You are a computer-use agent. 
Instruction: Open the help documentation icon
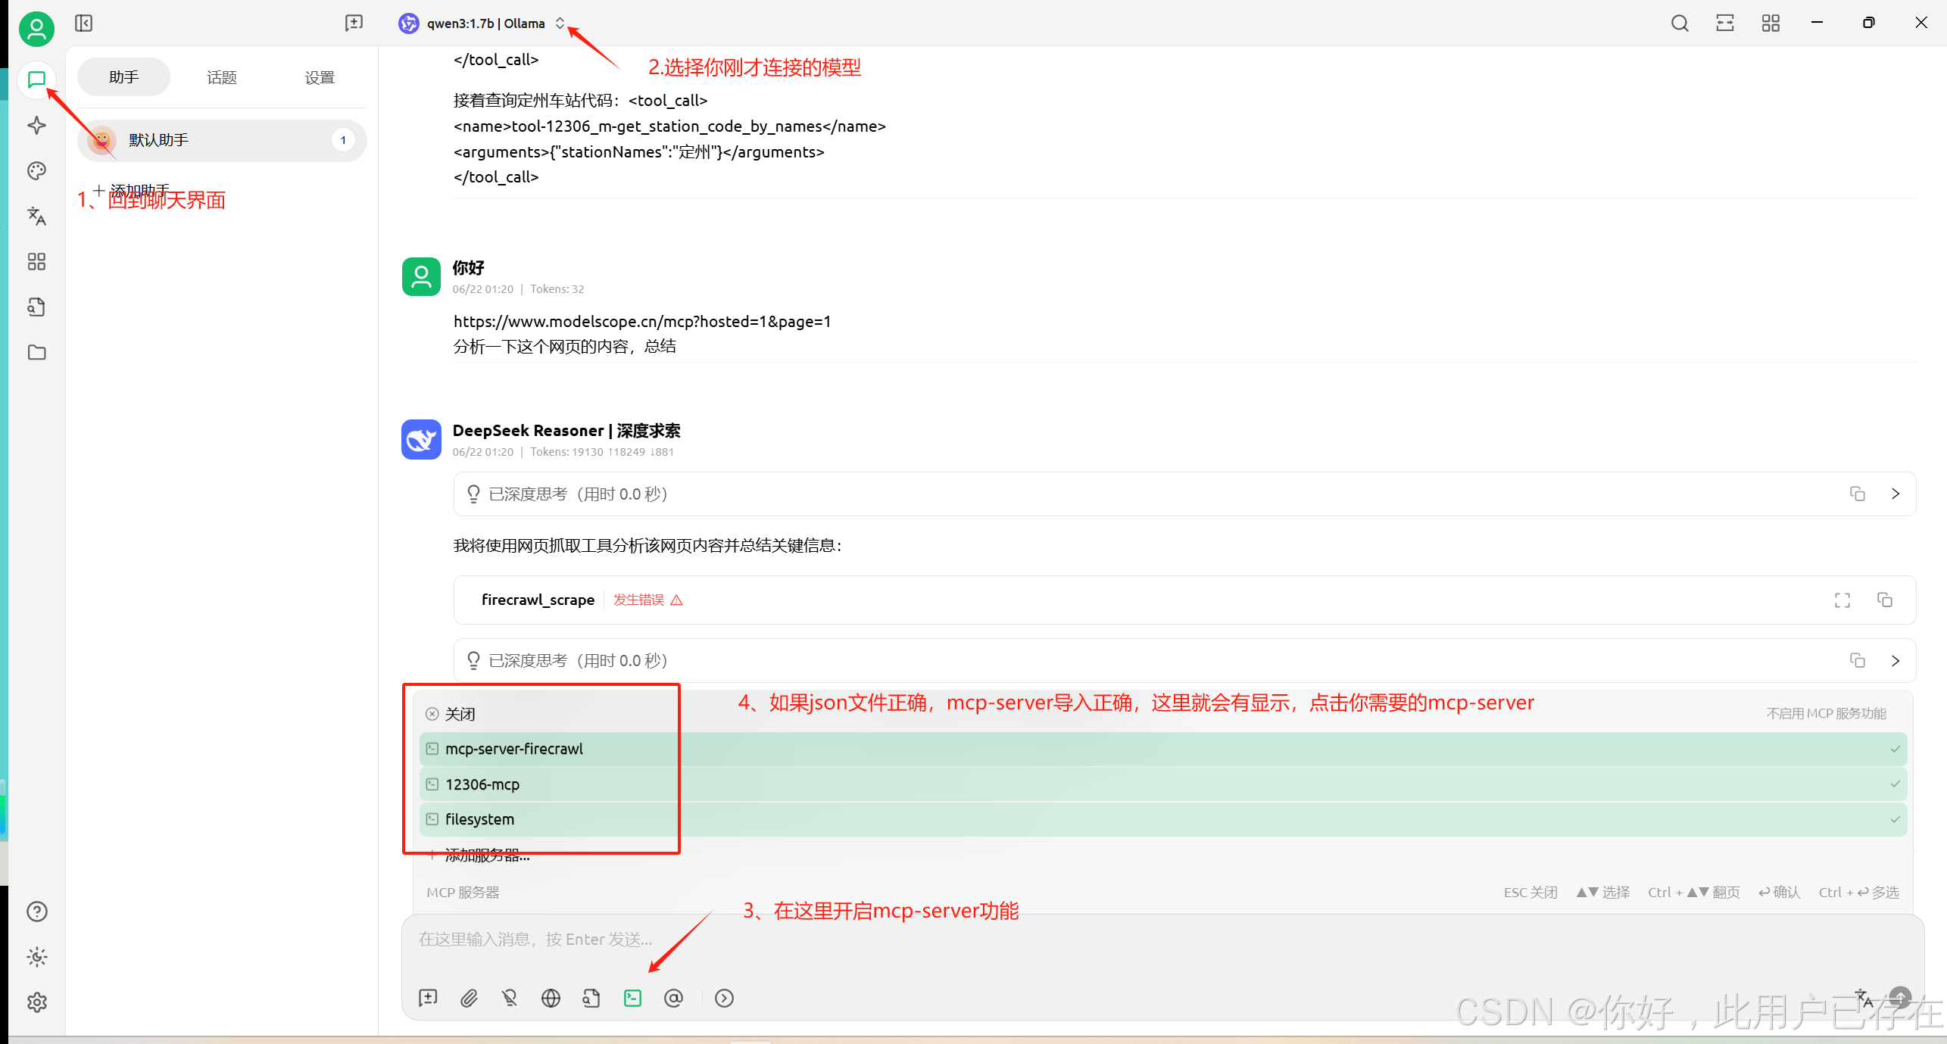point(36,912)
